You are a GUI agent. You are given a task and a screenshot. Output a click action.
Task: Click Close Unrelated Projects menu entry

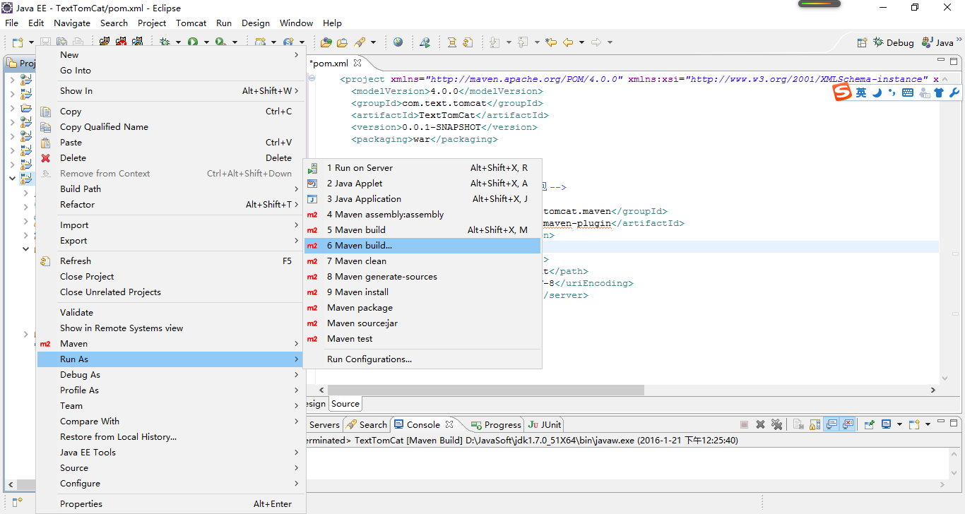click(x=171, y=292)
